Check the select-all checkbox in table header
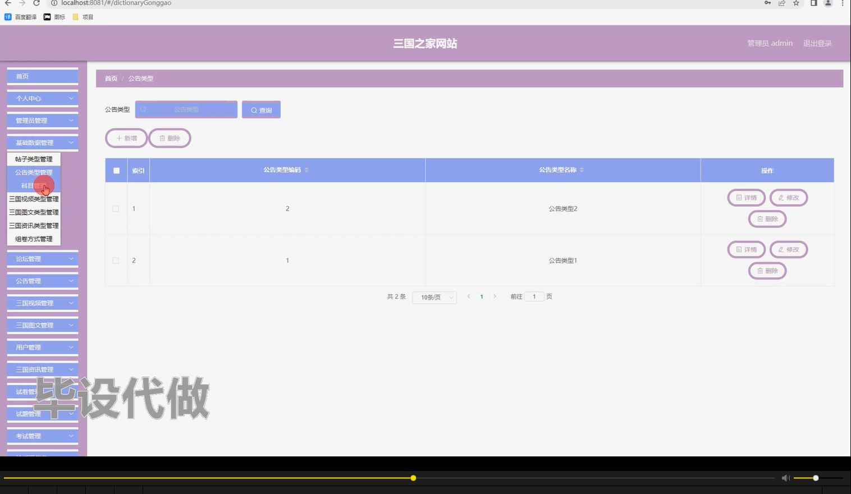 [x=116, y=170]
